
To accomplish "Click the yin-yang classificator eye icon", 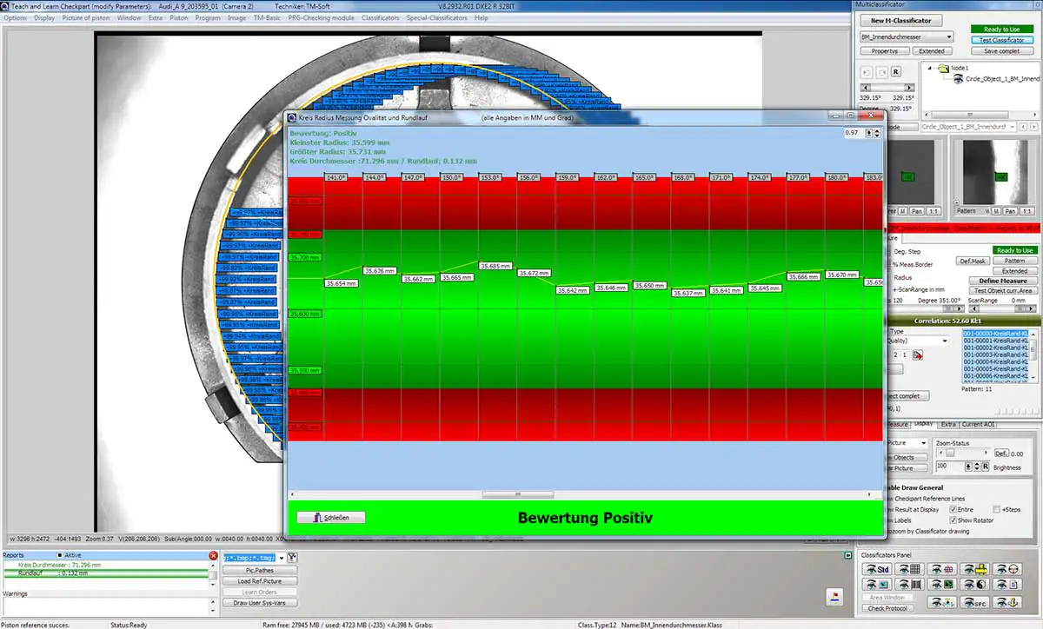I will [x=974, y=585].
